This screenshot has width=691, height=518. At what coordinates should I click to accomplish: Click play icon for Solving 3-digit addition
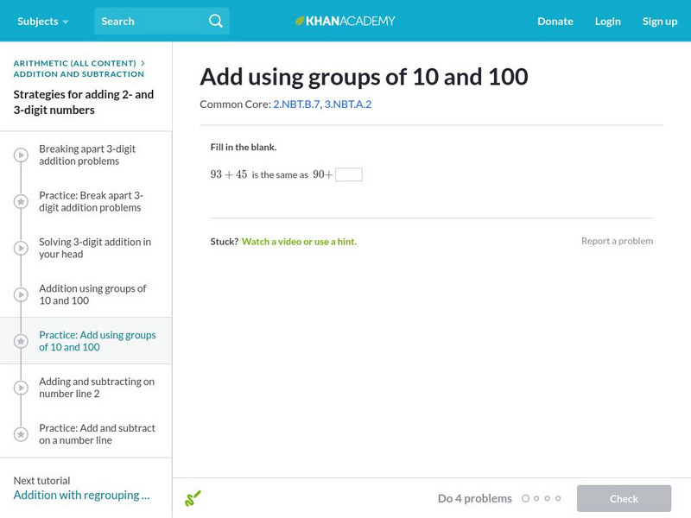pyautogui.click(x=21, y=248)
